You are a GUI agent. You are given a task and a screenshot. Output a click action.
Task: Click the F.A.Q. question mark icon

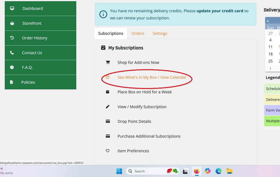point(12,67)
